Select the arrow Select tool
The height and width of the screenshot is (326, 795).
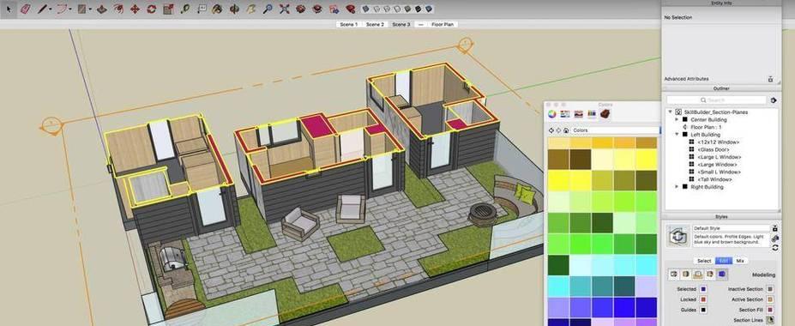point(9,9)
